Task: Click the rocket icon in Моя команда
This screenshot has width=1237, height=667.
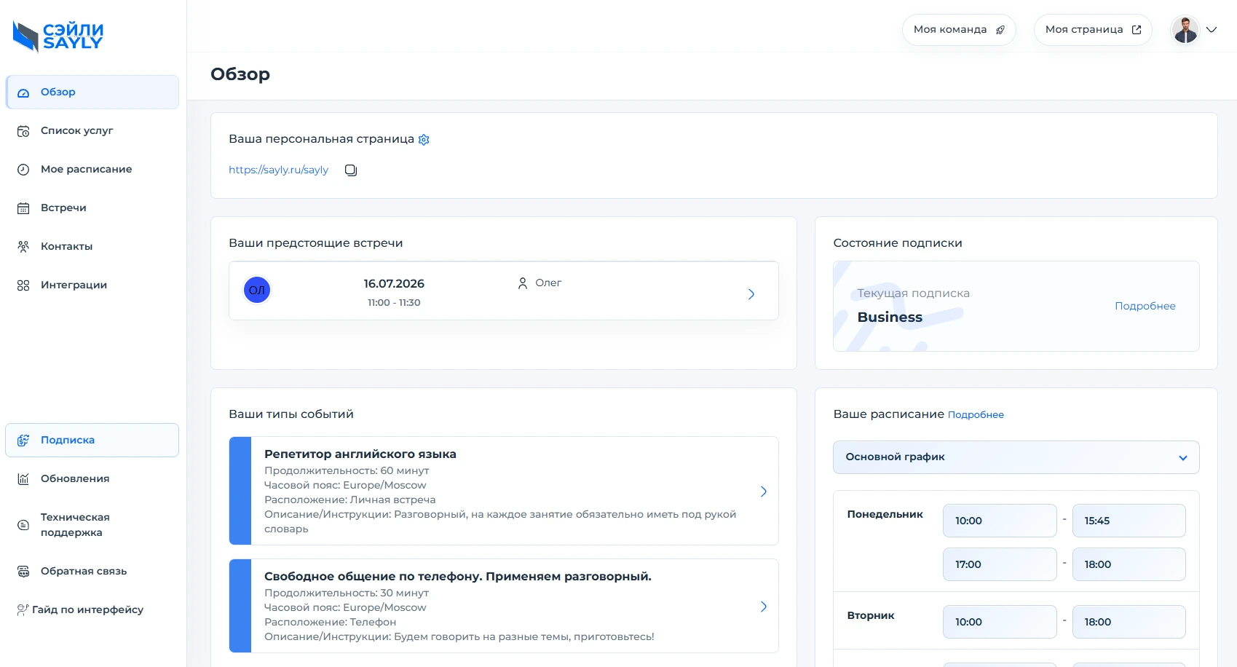Action: point(1000,30)
